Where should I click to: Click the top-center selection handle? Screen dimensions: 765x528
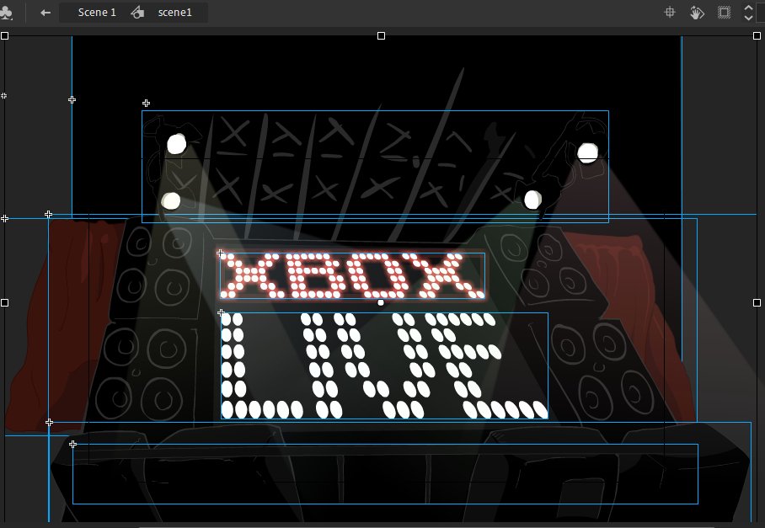click(381, 35)
